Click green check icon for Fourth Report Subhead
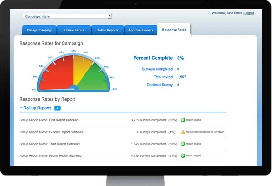 pyautogui.click(x=183, y=155)
